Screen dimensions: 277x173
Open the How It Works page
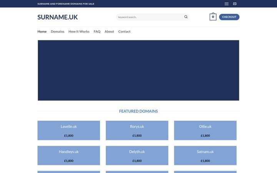point(79,32)
